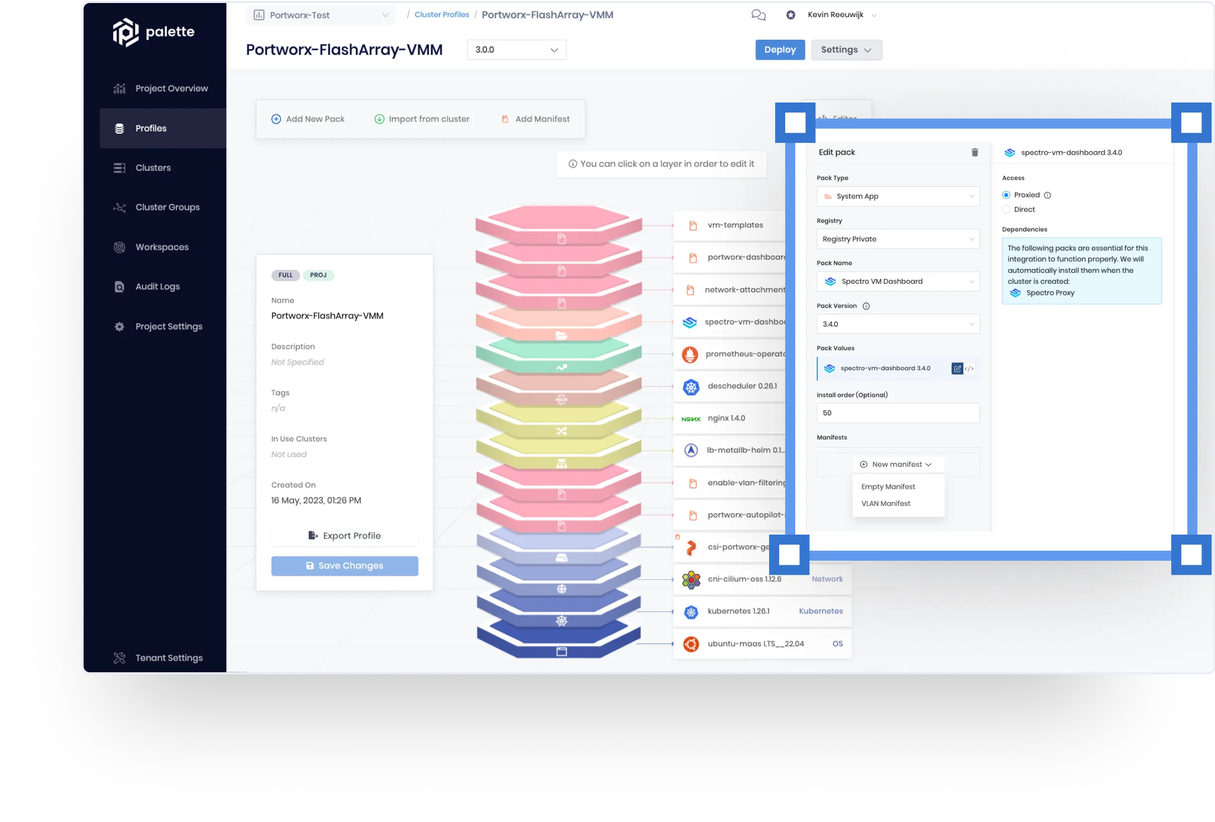Open the Profiles sidebar section

click(162, 128)
